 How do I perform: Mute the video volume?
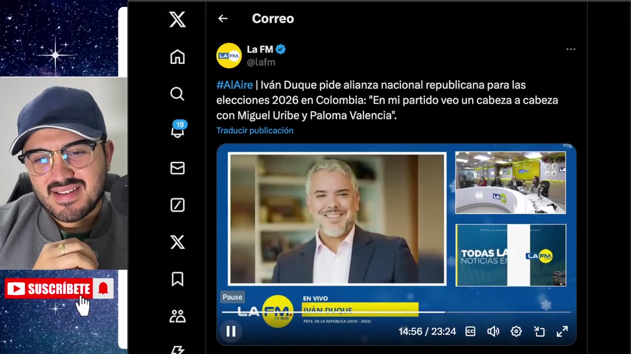coord(493,331)
